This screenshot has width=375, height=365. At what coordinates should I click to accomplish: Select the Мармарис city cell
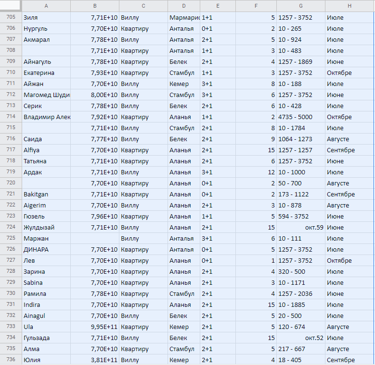tap(183, 17)
